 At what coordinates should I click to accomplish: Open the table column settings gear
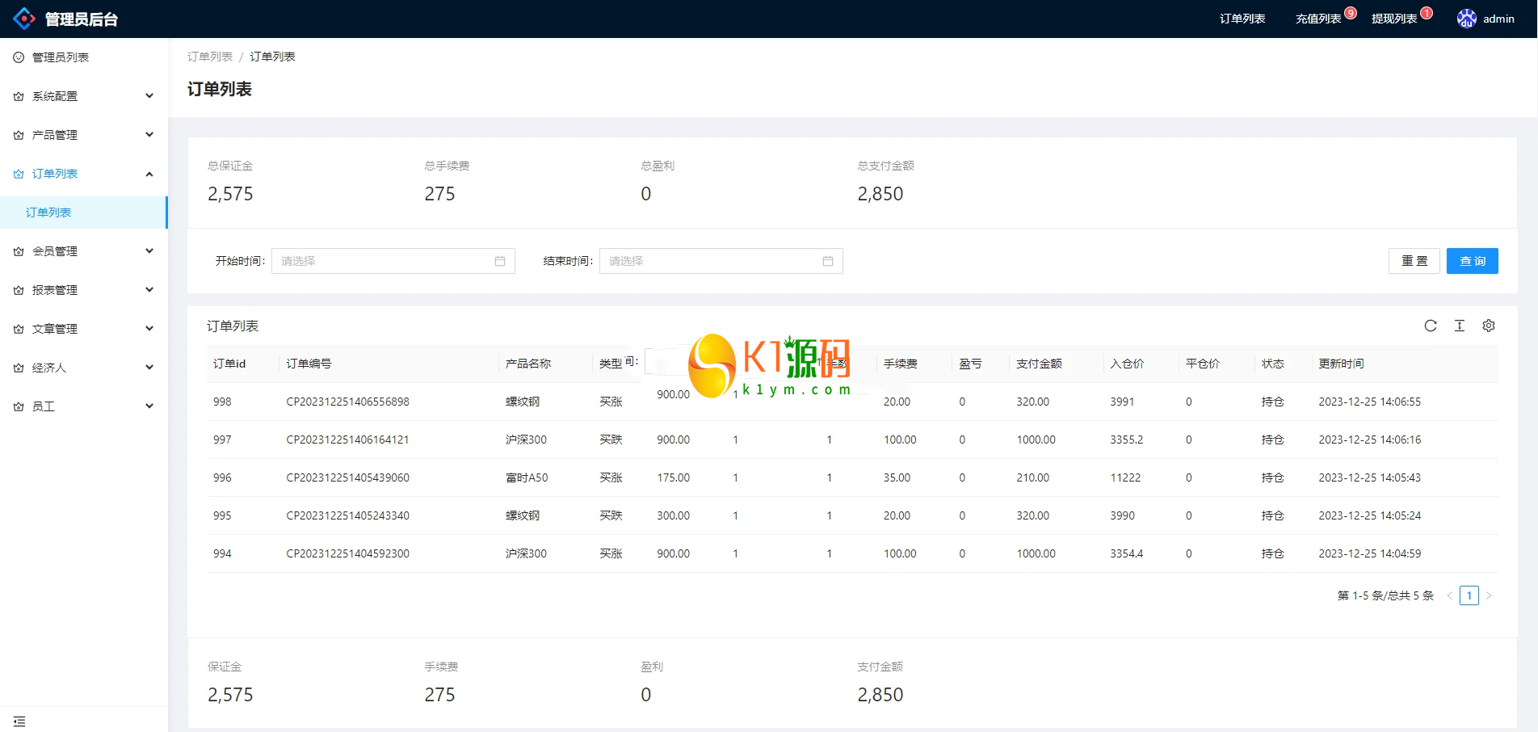pyautogui.click(x=1488, y=326)
